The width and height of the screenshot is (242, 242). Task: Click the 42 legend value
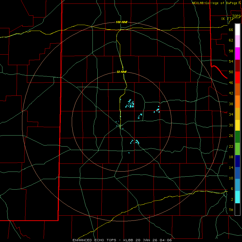pyautogui.click(x=231, y=93)
